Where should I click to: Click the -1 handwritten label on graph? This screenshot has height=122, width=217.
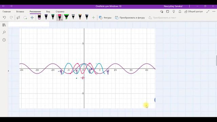(x=83, y=78)
